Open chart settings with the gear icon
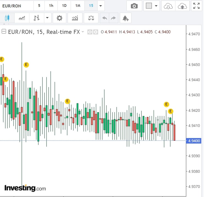Viewport: 204px width, 197px height. [x=59, y=18]
